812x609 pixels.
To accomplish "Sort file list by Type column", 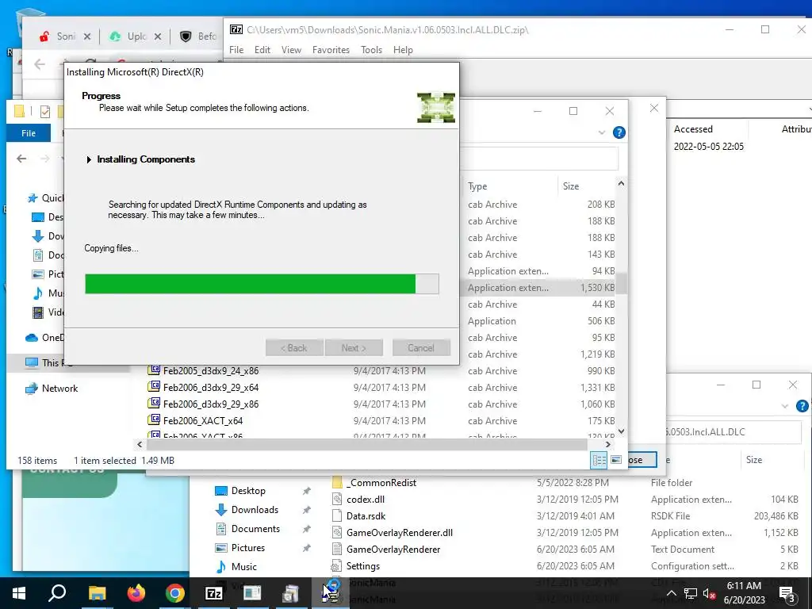I will (x=477, y=186).
